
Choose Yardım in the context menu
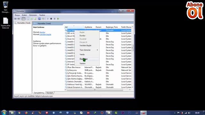[x=87, y=63]
